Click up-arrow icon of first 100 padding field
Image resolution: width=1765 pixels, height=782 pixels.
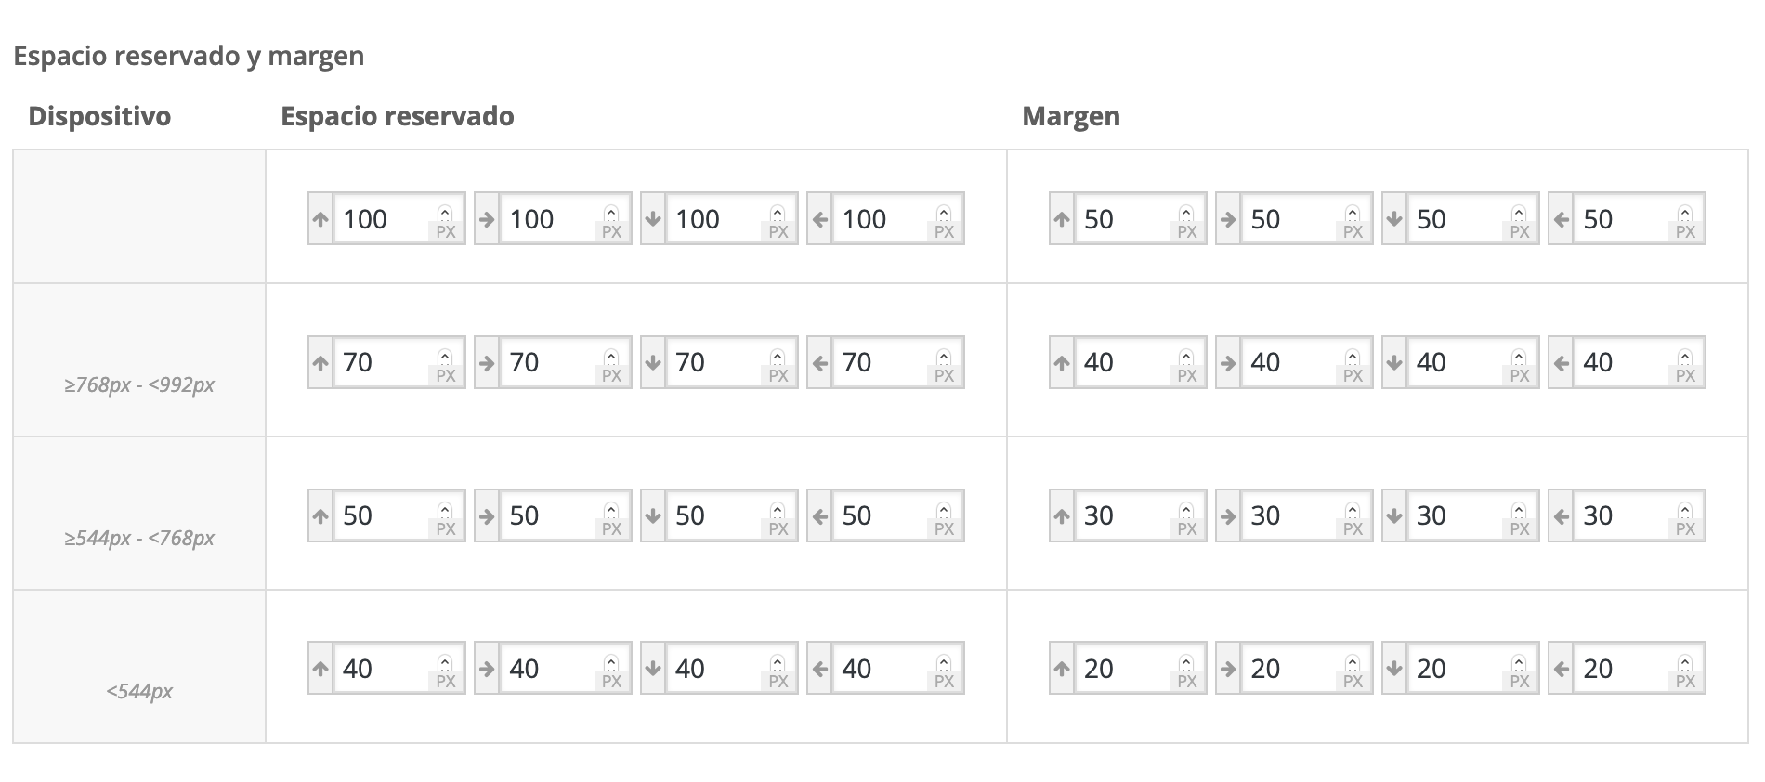320,220
